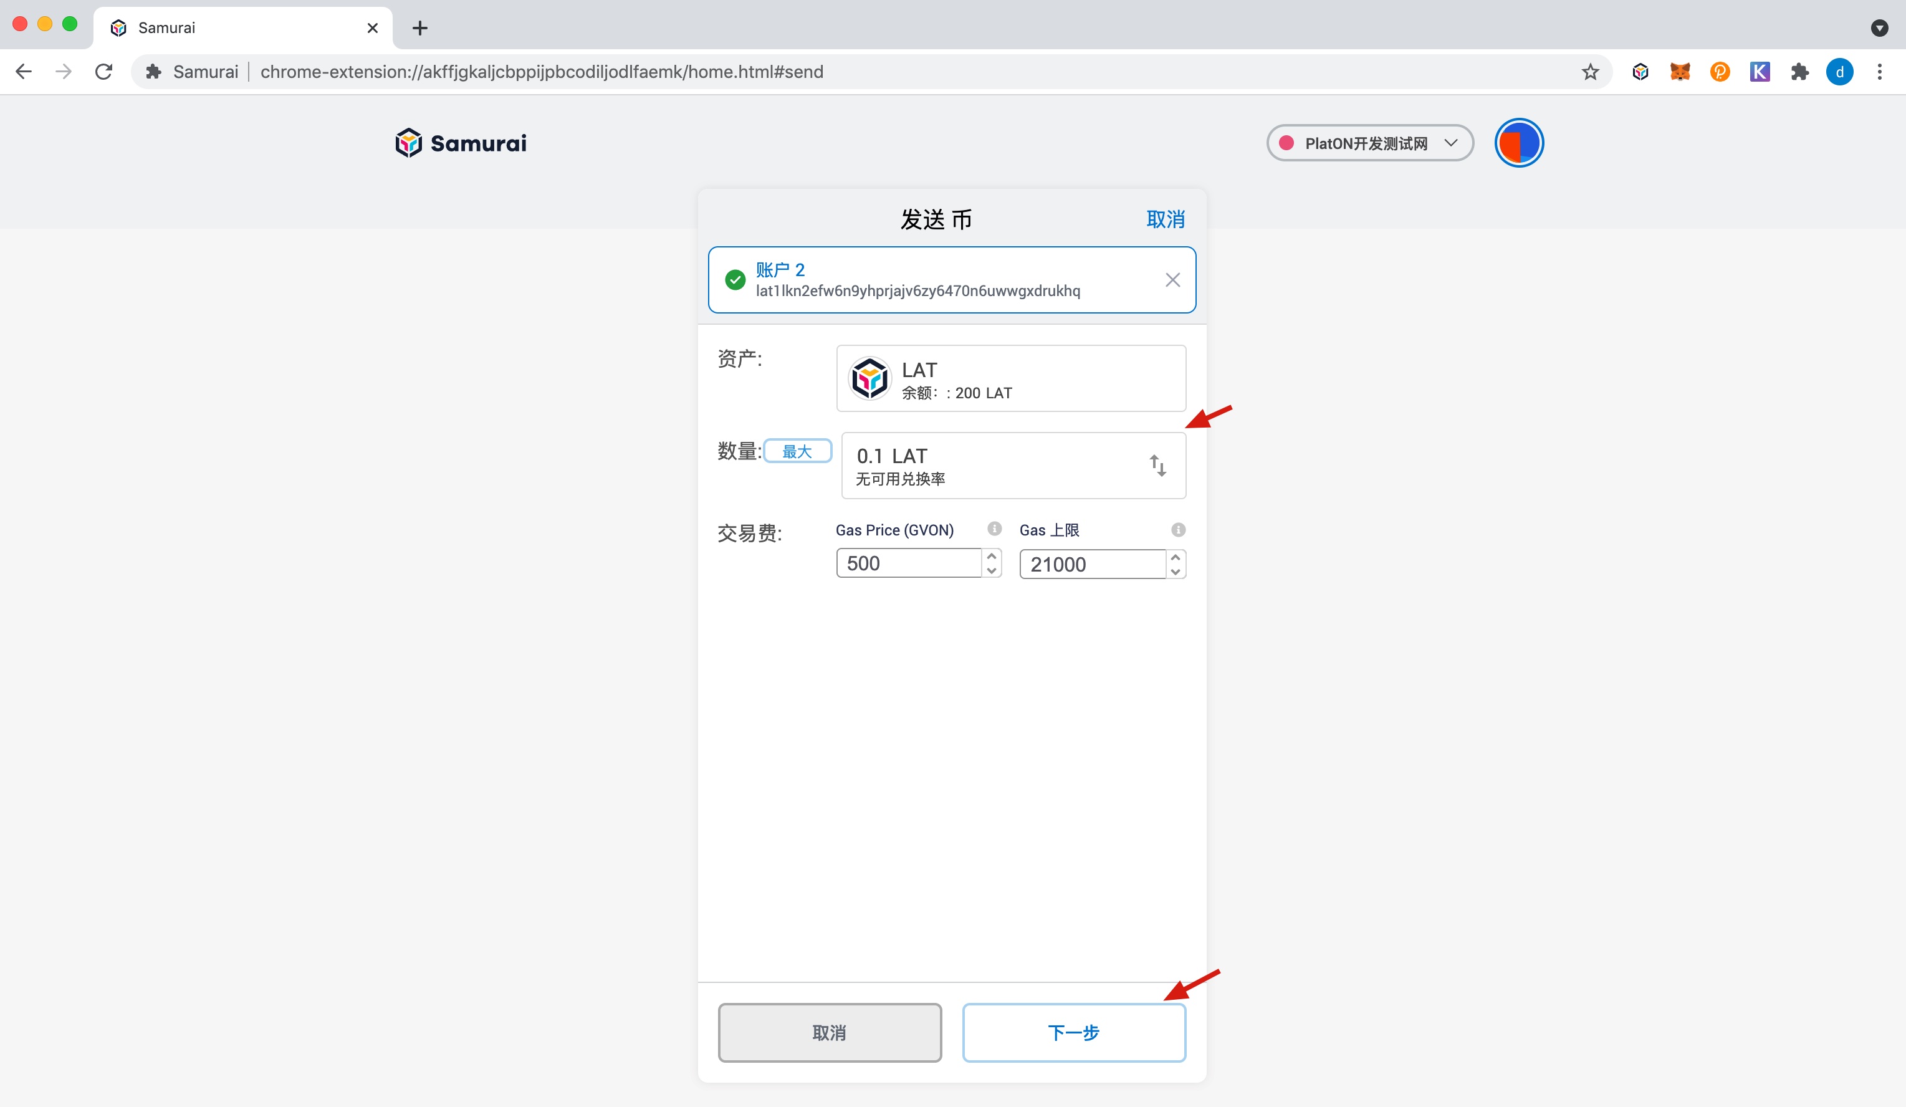Image resolution: width=1906 pixels, height=1107 pixels.
Task: Increase Gas limit with up stepper
Action: (1176, 557)
